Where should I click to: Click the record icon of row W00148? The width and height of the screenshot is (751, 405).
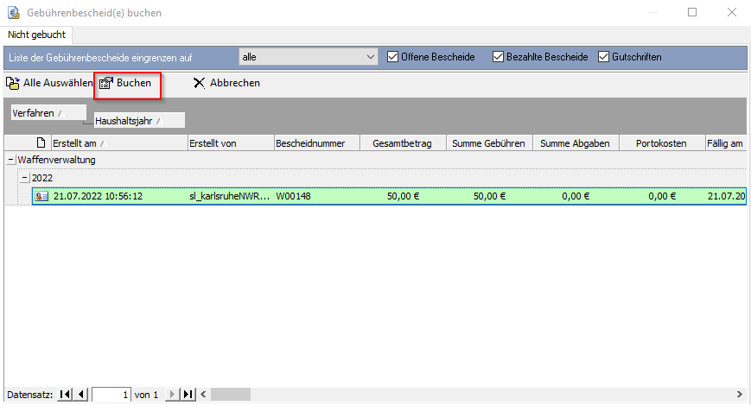(x=41, y=196)
